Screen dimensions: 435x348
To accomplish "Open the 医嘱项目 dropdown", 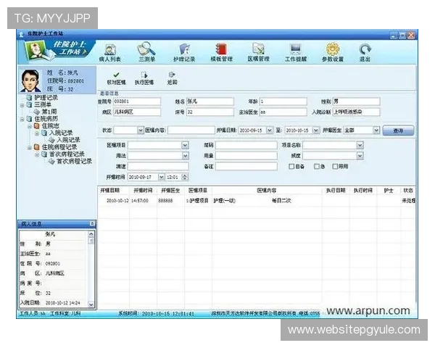I will tap(185, 145).
